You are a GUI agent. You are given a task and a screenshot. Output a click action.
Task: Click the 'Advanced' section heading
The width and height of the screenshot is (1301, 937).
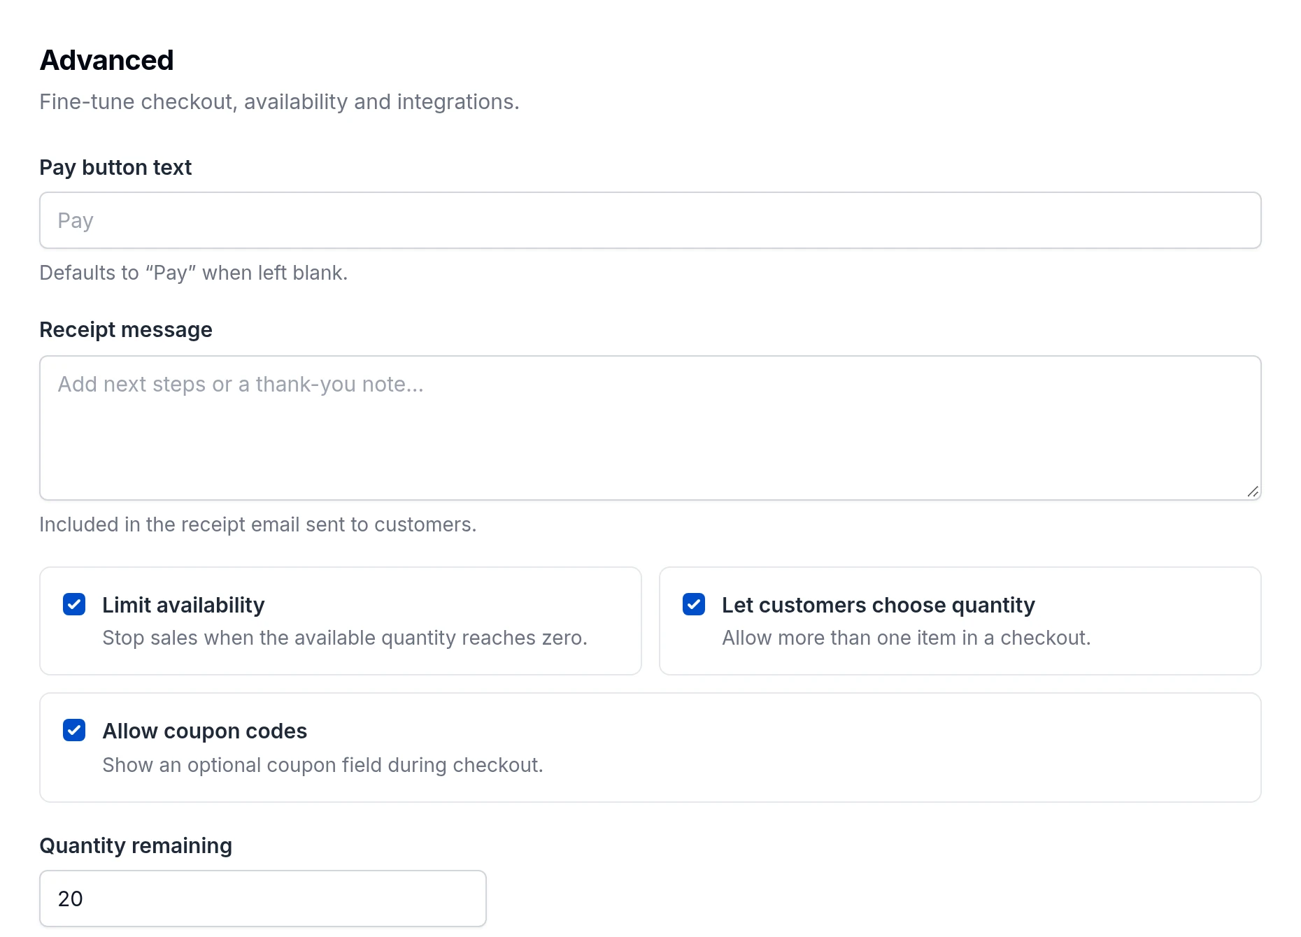(x=106, y=60)
